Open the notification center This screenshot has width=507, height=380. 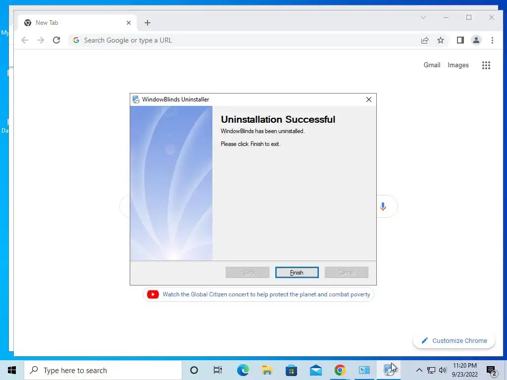click(492, 370)
